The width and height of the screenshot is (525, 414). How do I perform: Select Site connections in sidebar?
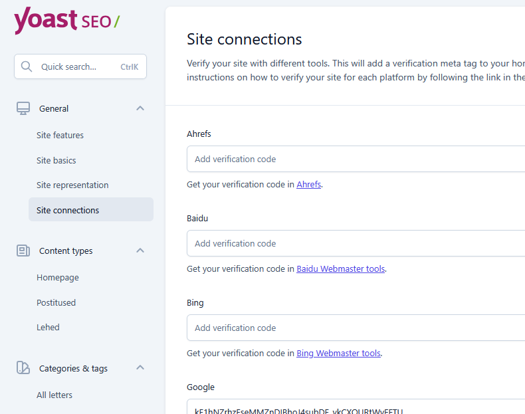[x=68, y=210]
